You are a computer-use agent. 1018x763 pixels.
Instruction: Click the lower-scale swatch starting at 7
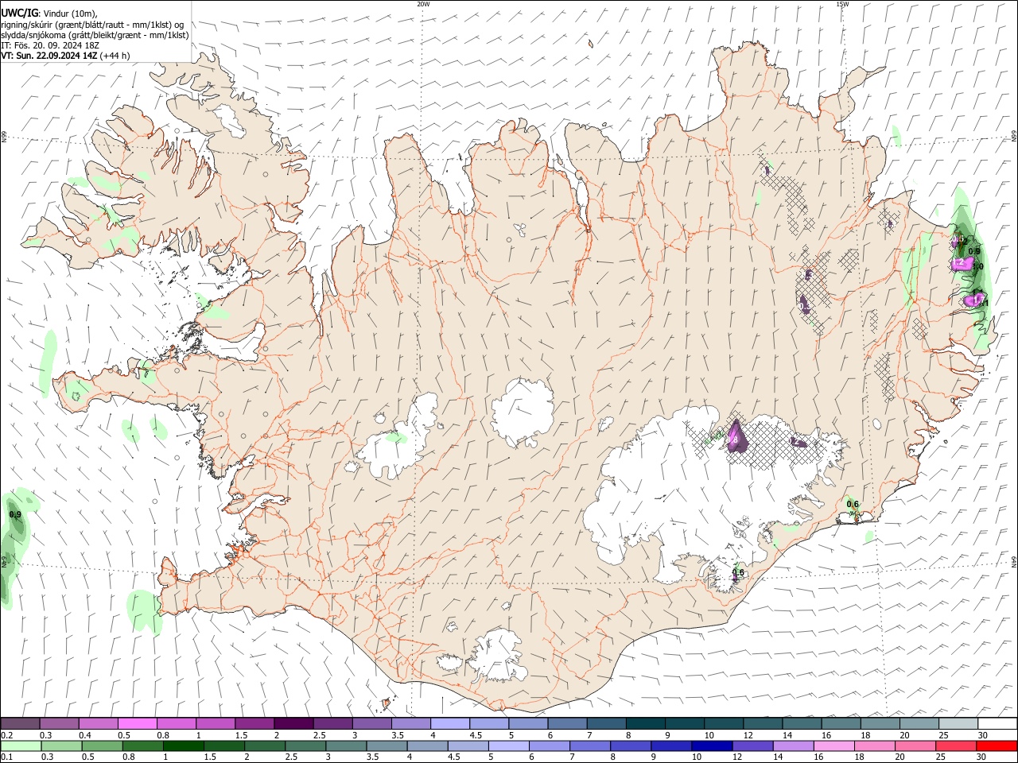tap(590, 746)
